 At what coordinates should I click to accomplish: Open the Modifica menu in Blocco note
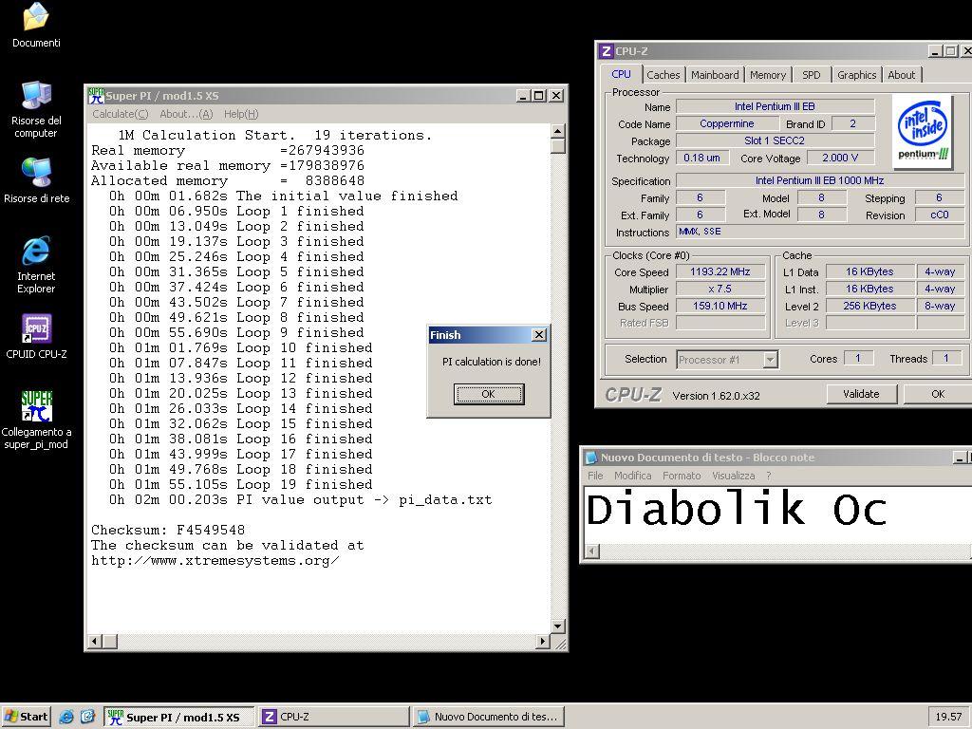click(633, 476)
